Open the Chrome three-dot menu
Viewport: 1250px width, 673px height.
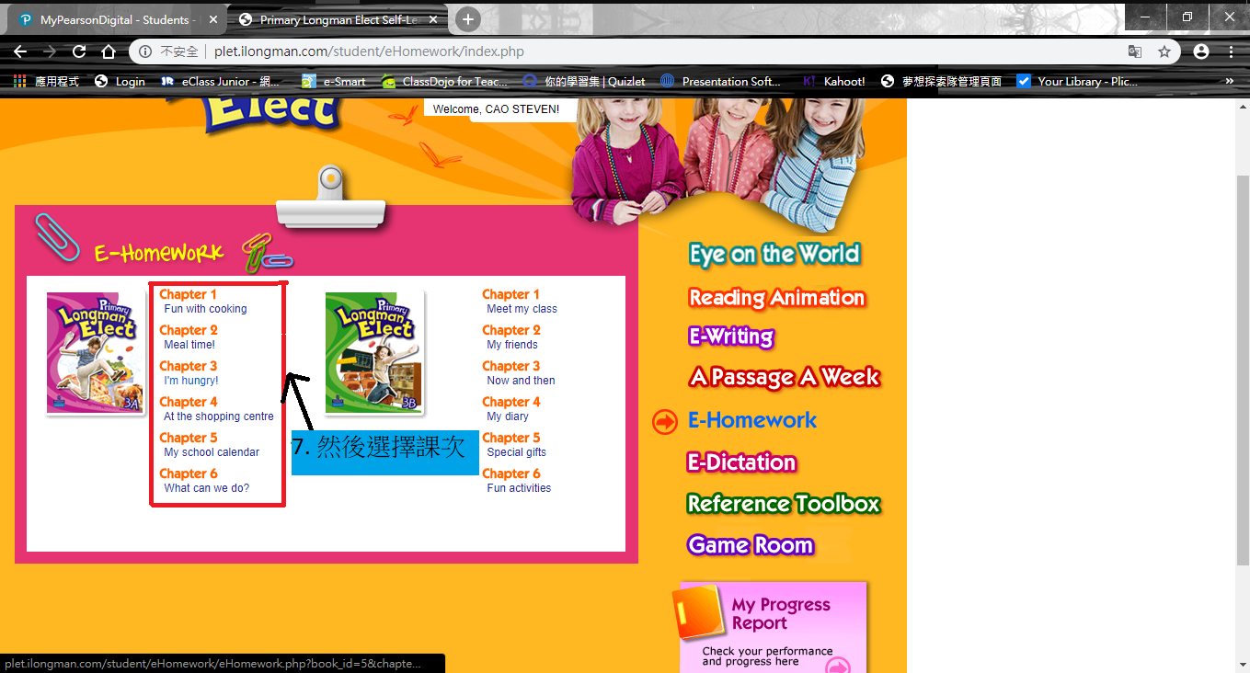pos(1231,51)
